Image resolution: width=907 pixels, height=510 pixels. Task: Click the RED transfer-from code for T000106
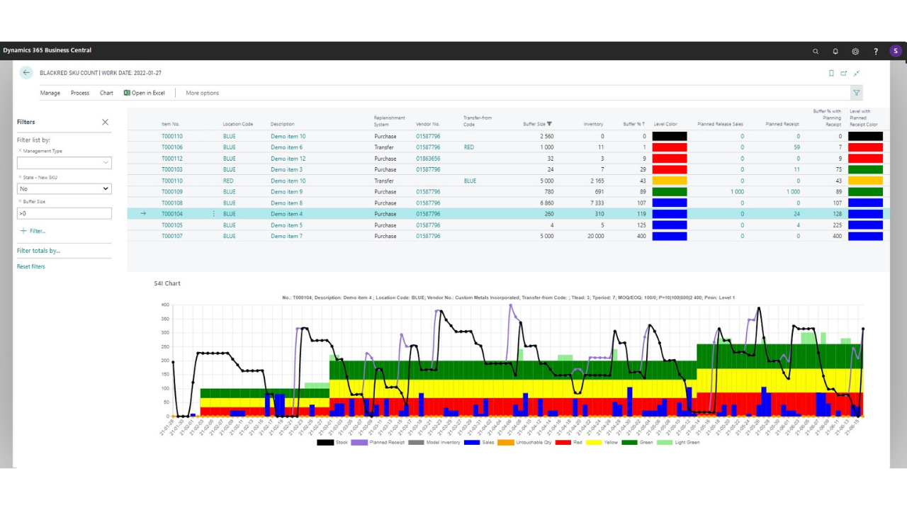[x=469, y=147]
